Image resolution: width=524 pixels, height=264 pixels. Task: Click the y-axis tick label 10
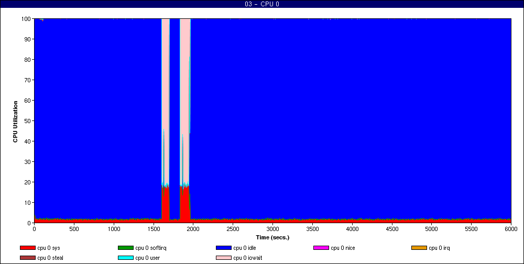[28, 203]
